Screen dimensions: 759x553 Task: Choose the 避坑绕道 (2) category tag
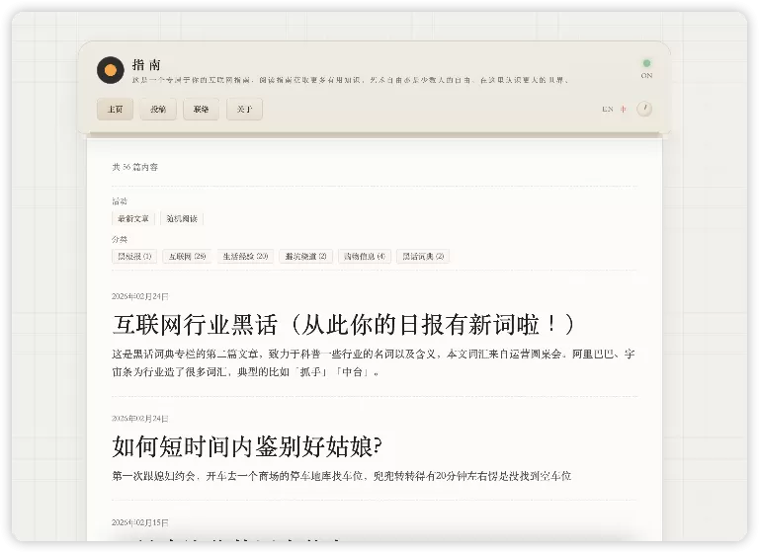coord(305,257)
